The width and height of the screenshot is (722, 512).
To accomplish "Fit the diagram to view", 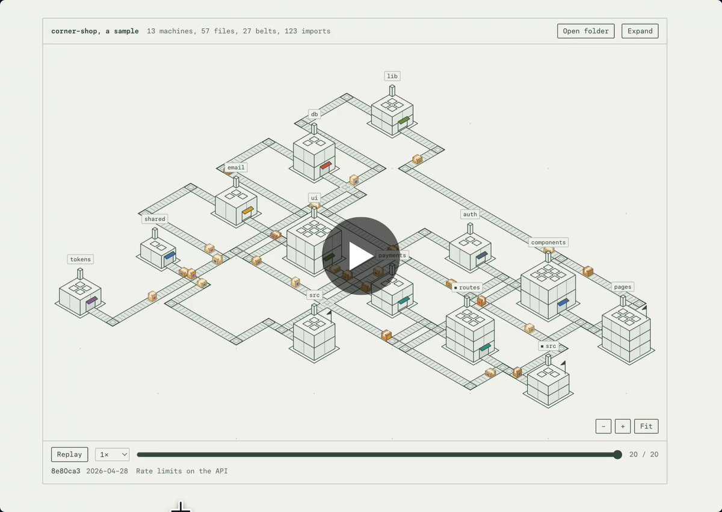I will pos(646,426).
